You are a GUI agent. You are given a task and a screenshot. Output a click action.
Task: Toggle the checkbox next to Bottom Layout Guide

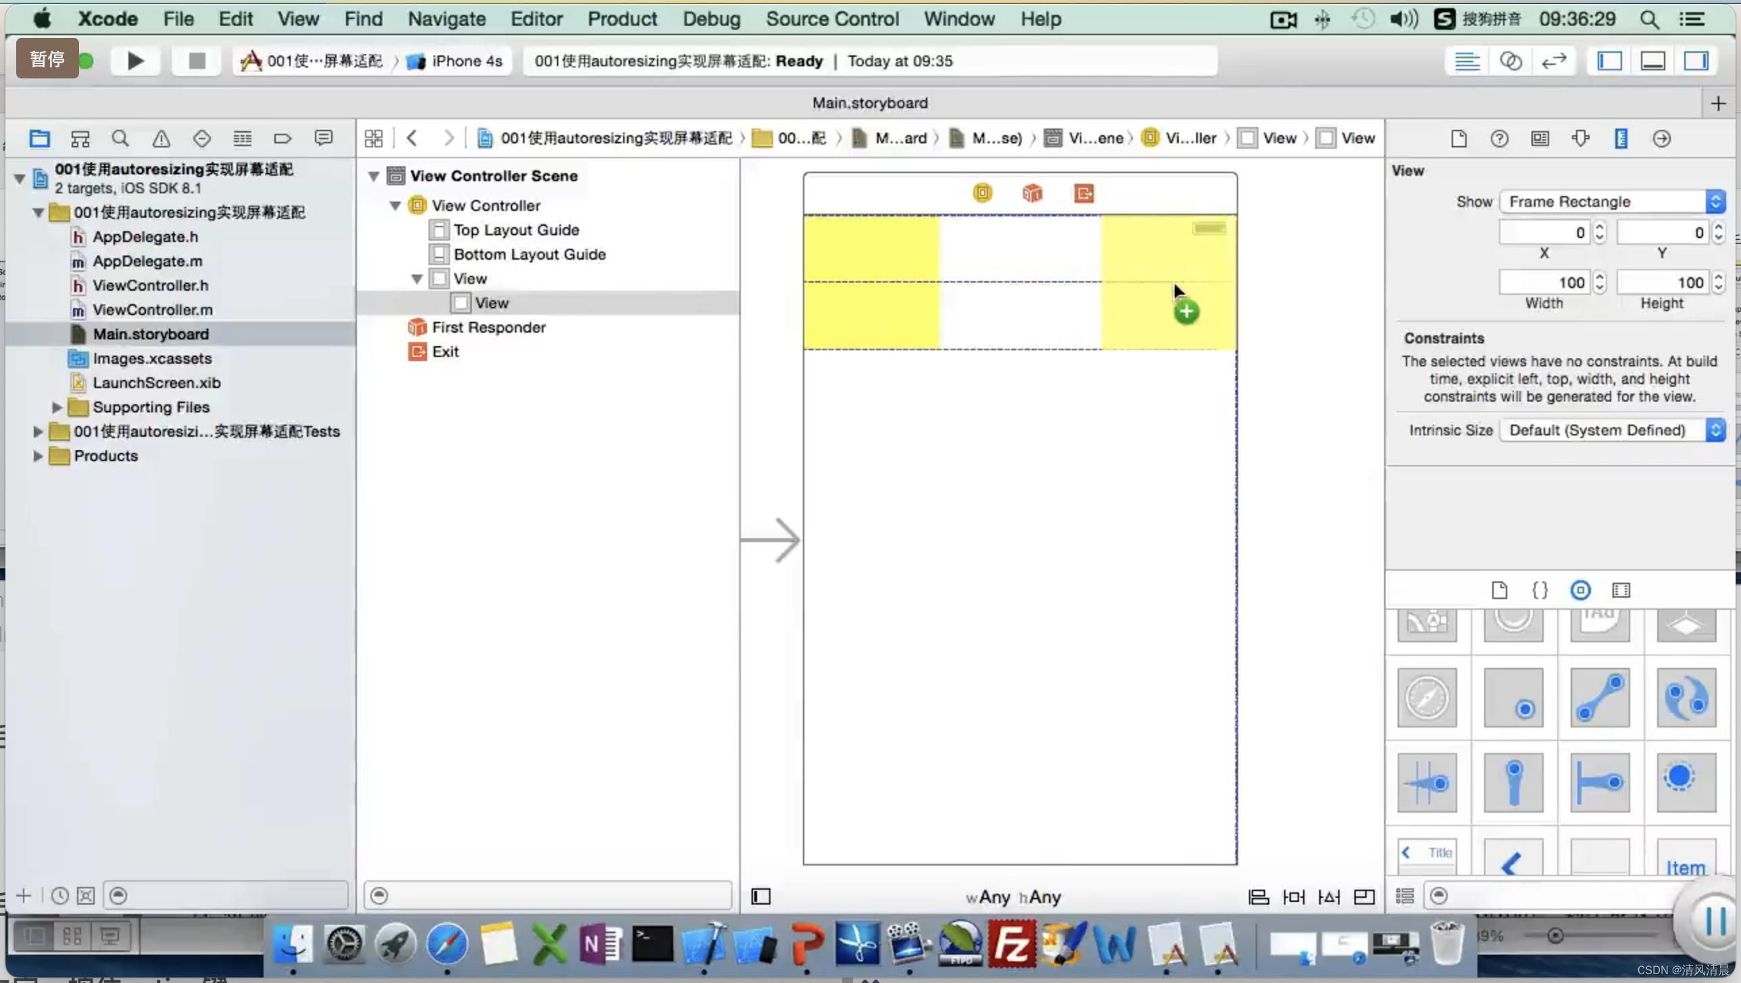tap(439, 254)
